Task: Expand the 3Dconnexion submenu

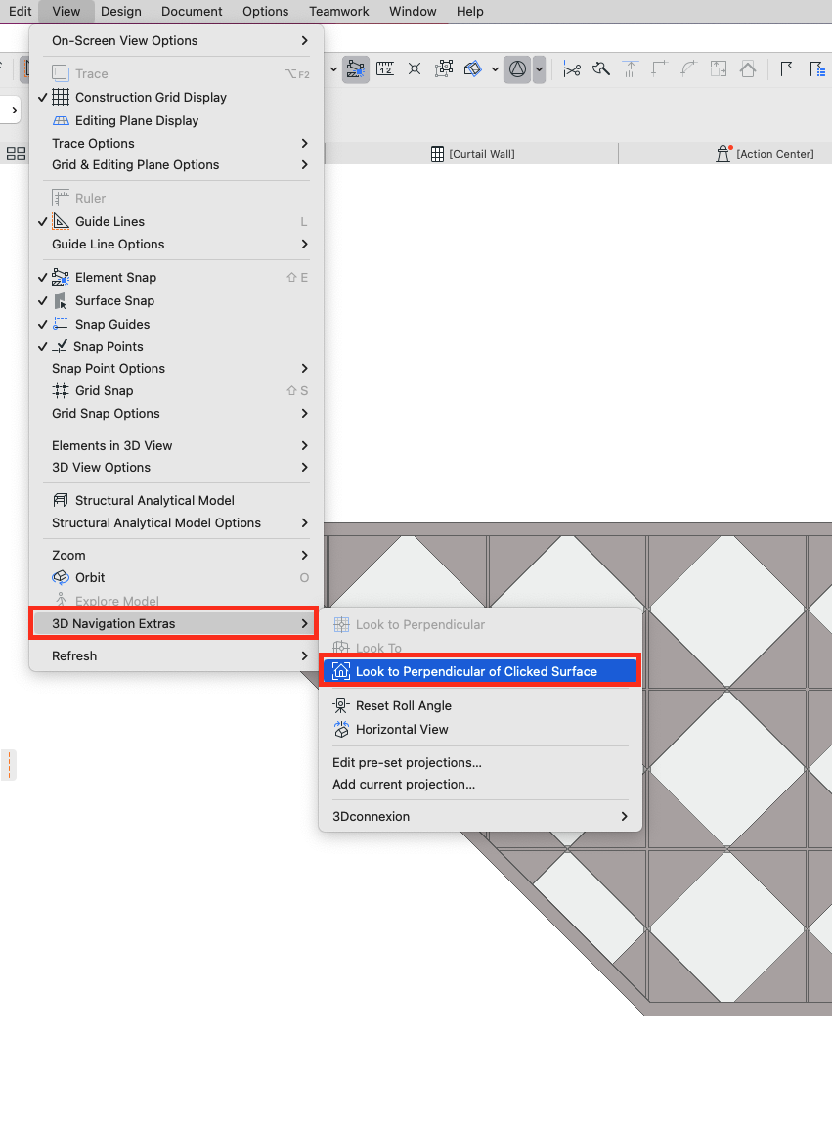Action: pos(372,816)
